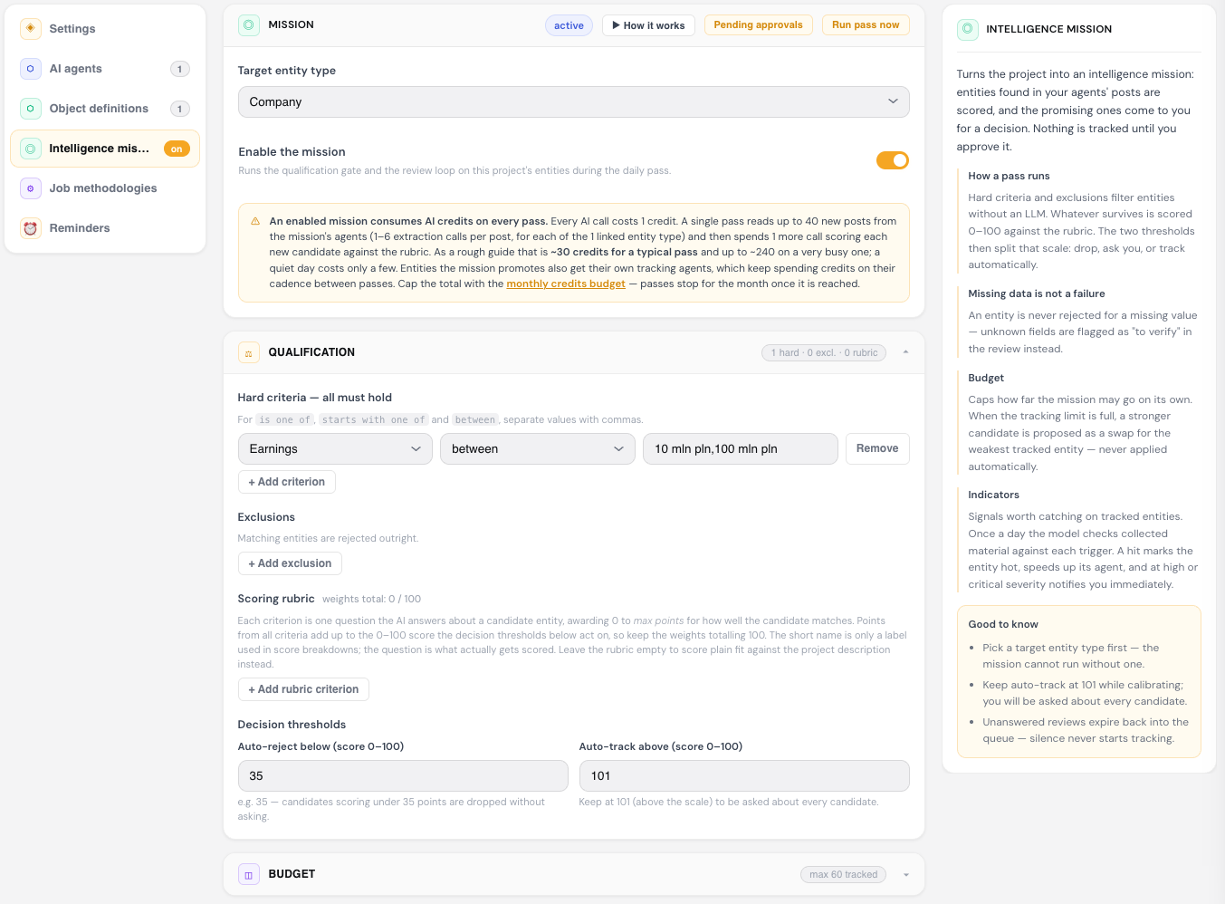
Task: Click the Run pass now button
Action: point(866,25)
